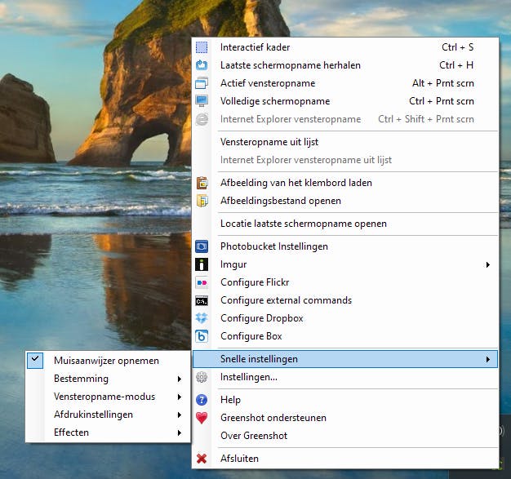Choose Greenshot ondersteunen
Viewport: 511px width, 479px height.
click(x=345, y=418)
